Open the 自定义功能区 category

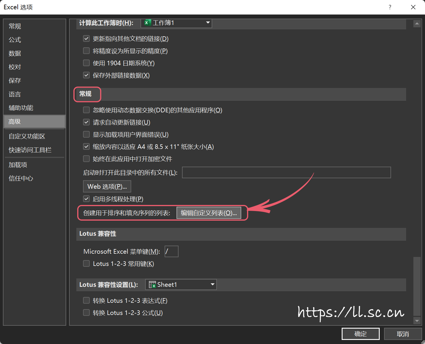point(27,136)
